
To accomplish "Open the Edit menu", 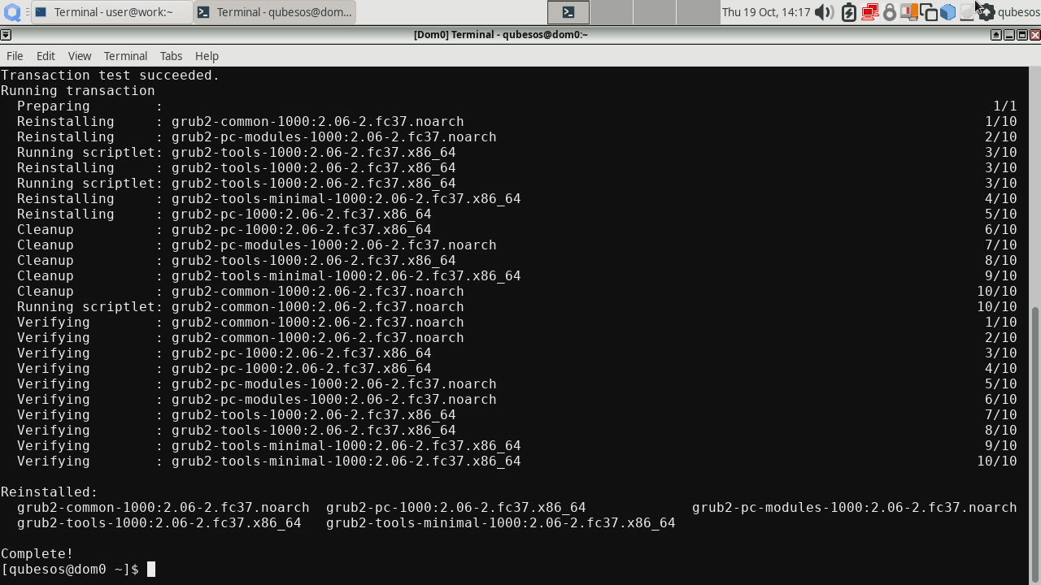I will [x=46, y=56].
